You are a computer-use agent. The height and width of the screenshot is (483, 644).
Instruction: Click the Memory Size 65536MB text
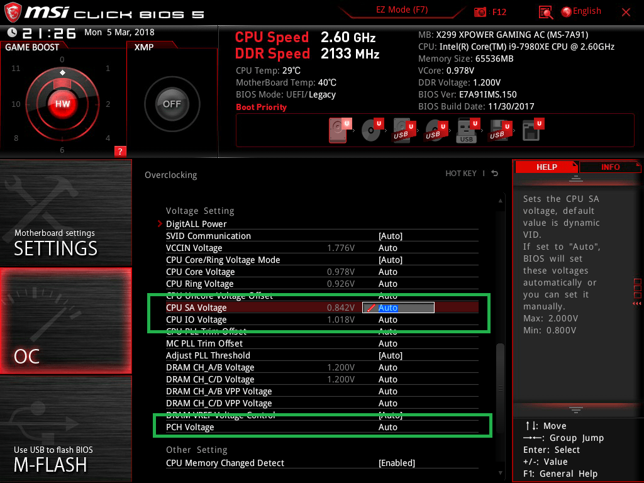[x=466, y=58]
